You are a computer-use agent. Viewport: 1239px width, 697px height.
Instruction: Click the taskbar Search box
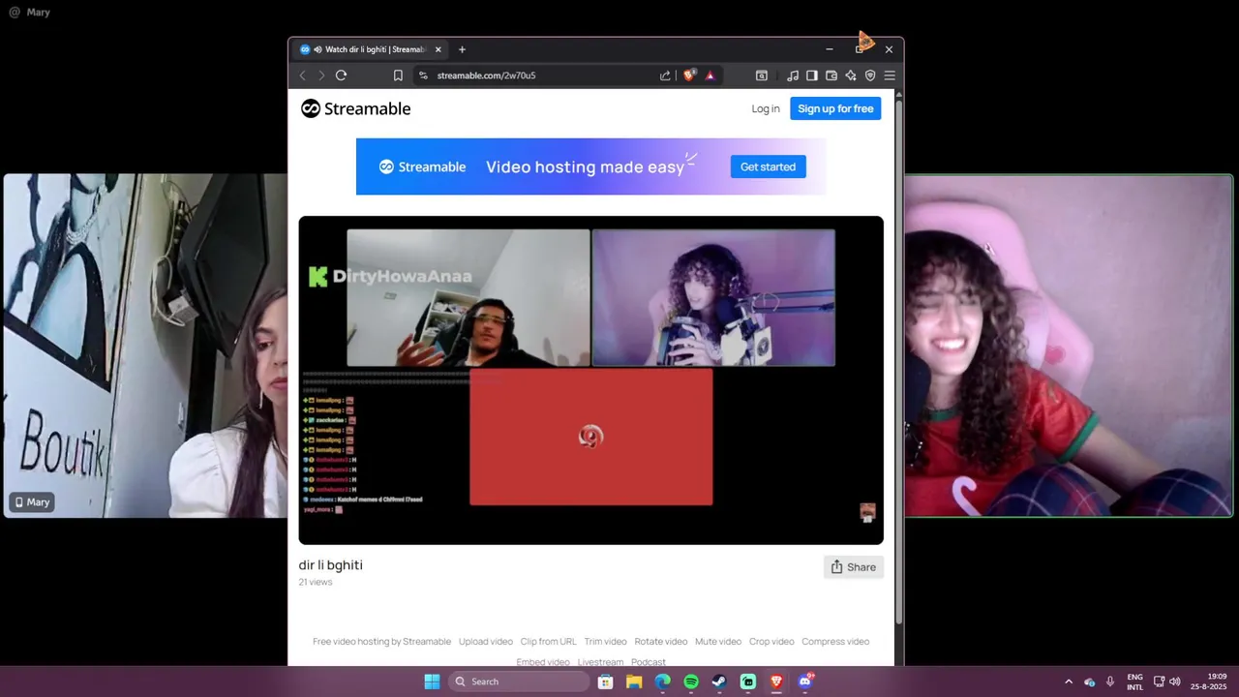pos(521,682)
